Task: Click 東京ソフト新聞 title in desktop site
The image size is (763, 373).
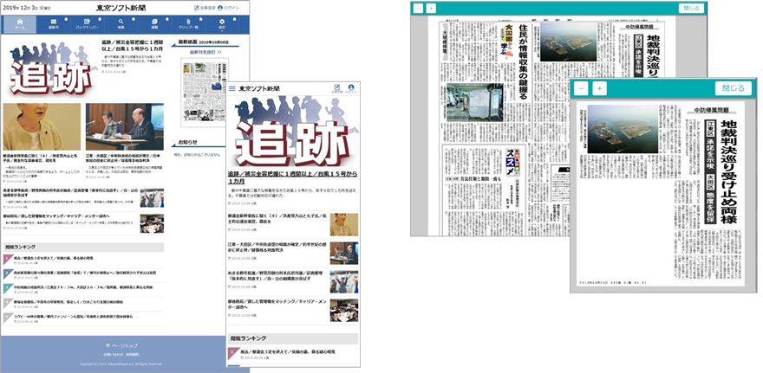Action: point(121,8)
